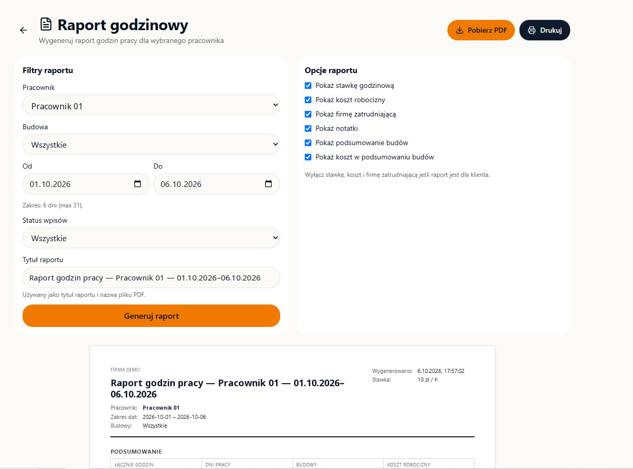Viewport: 633px width, 469px height.
Task: Click the generated timestamp 6.10.2026, 17:57:02
Action: click(441, 371)
